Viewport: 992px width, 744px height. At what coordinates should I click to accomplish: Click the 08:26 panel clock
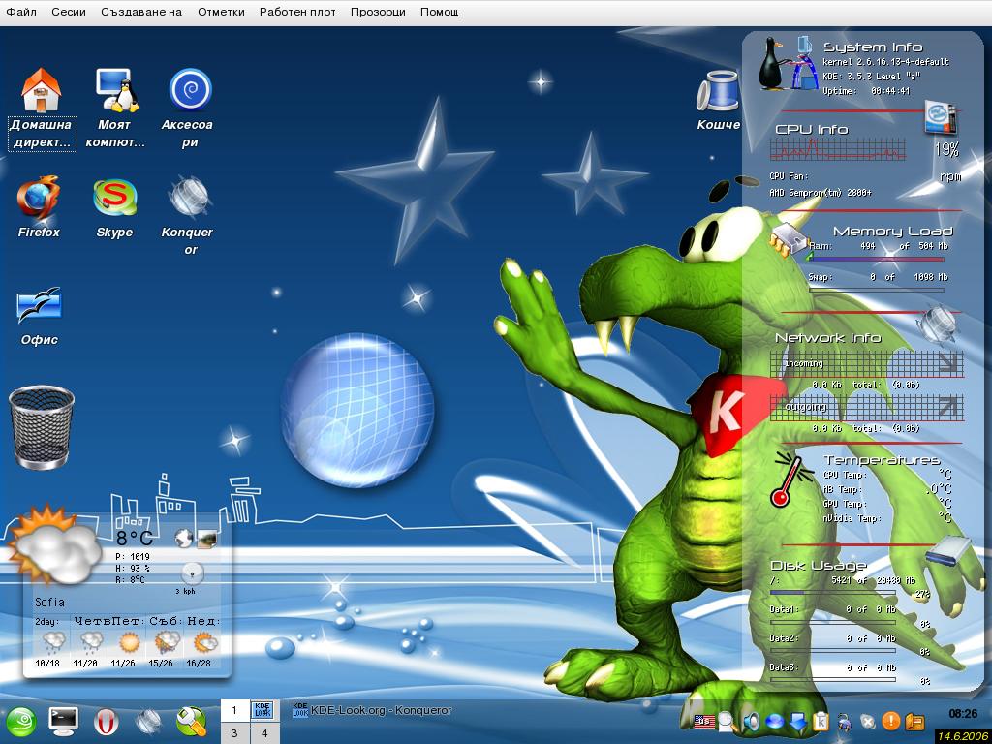click(x=964, y=714)
